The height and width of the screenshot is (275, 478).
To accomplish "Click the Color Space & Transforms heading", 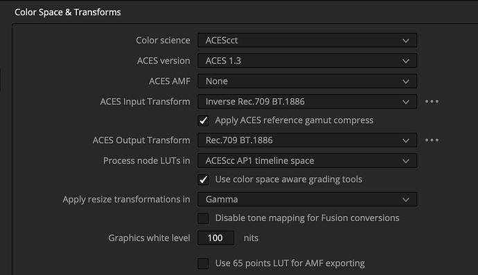I will 68,12.
